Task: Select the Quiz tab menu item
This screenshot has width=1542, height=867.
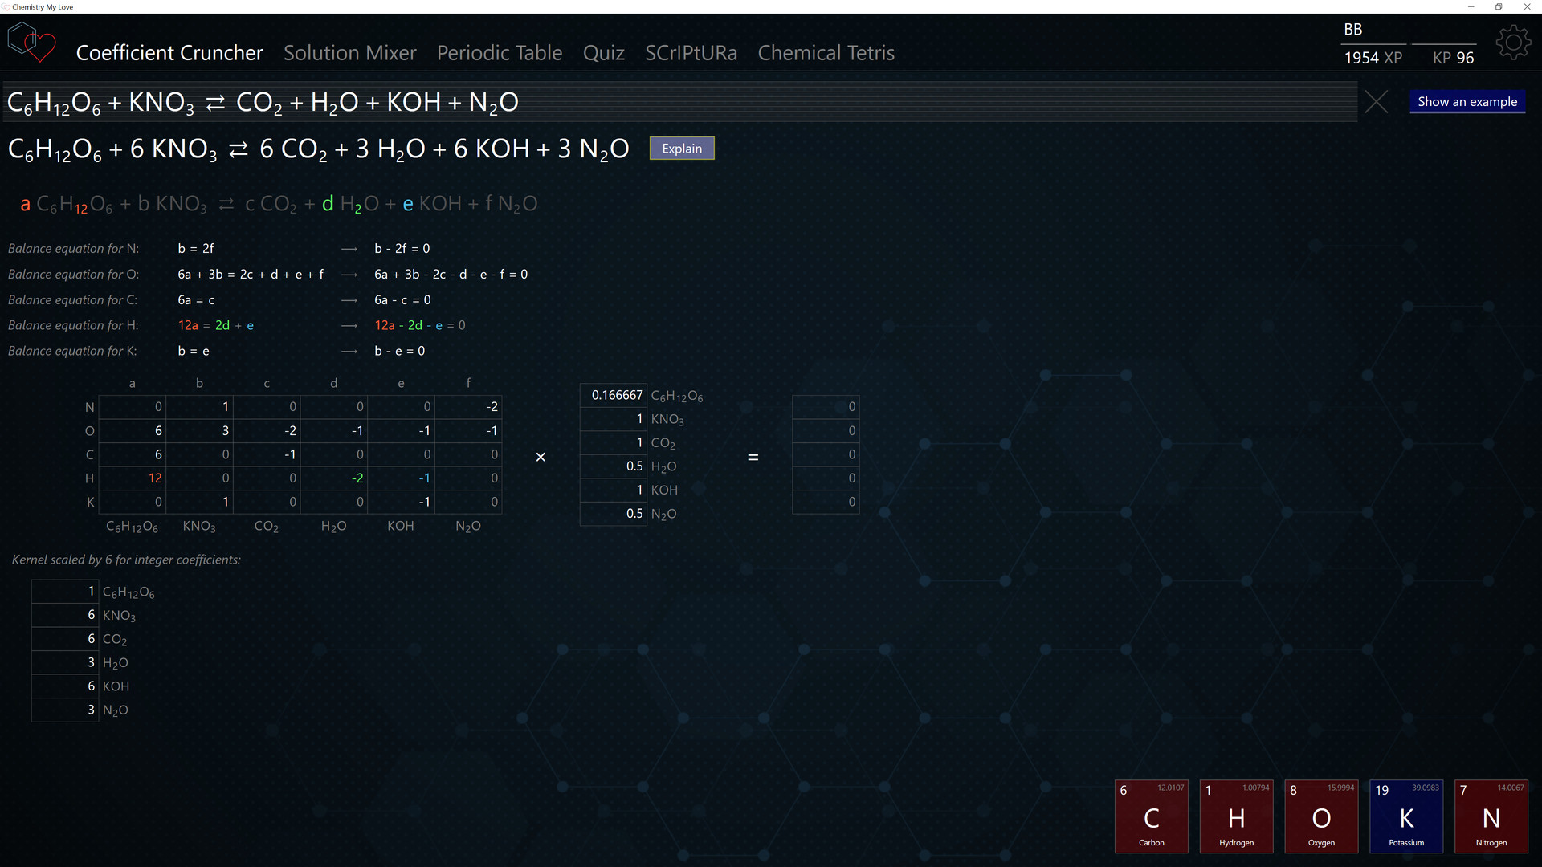Action: pyautogui.click(x=604, y=52)
